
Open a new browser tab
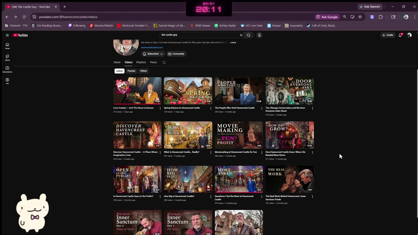64,7
